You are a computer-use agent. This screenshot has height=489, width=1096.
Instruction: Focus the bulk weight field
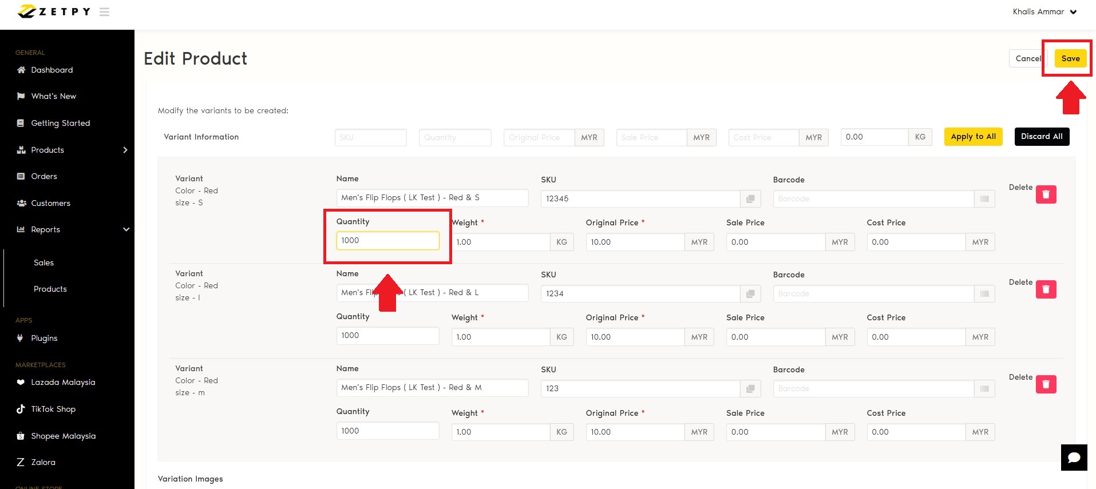click(874, 137)
